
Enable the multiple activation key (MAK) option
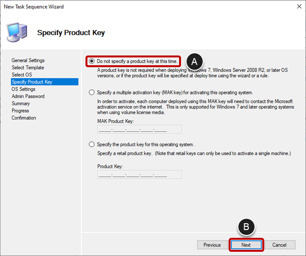(92, 93)
